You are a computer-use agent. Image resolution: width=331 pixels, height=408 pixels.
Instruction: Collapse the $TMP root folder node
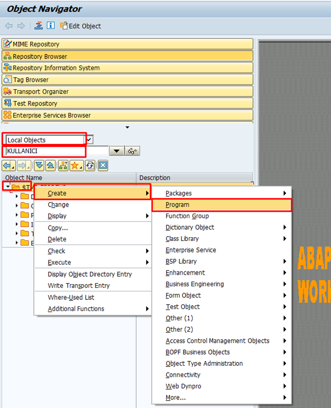[6, 187]
